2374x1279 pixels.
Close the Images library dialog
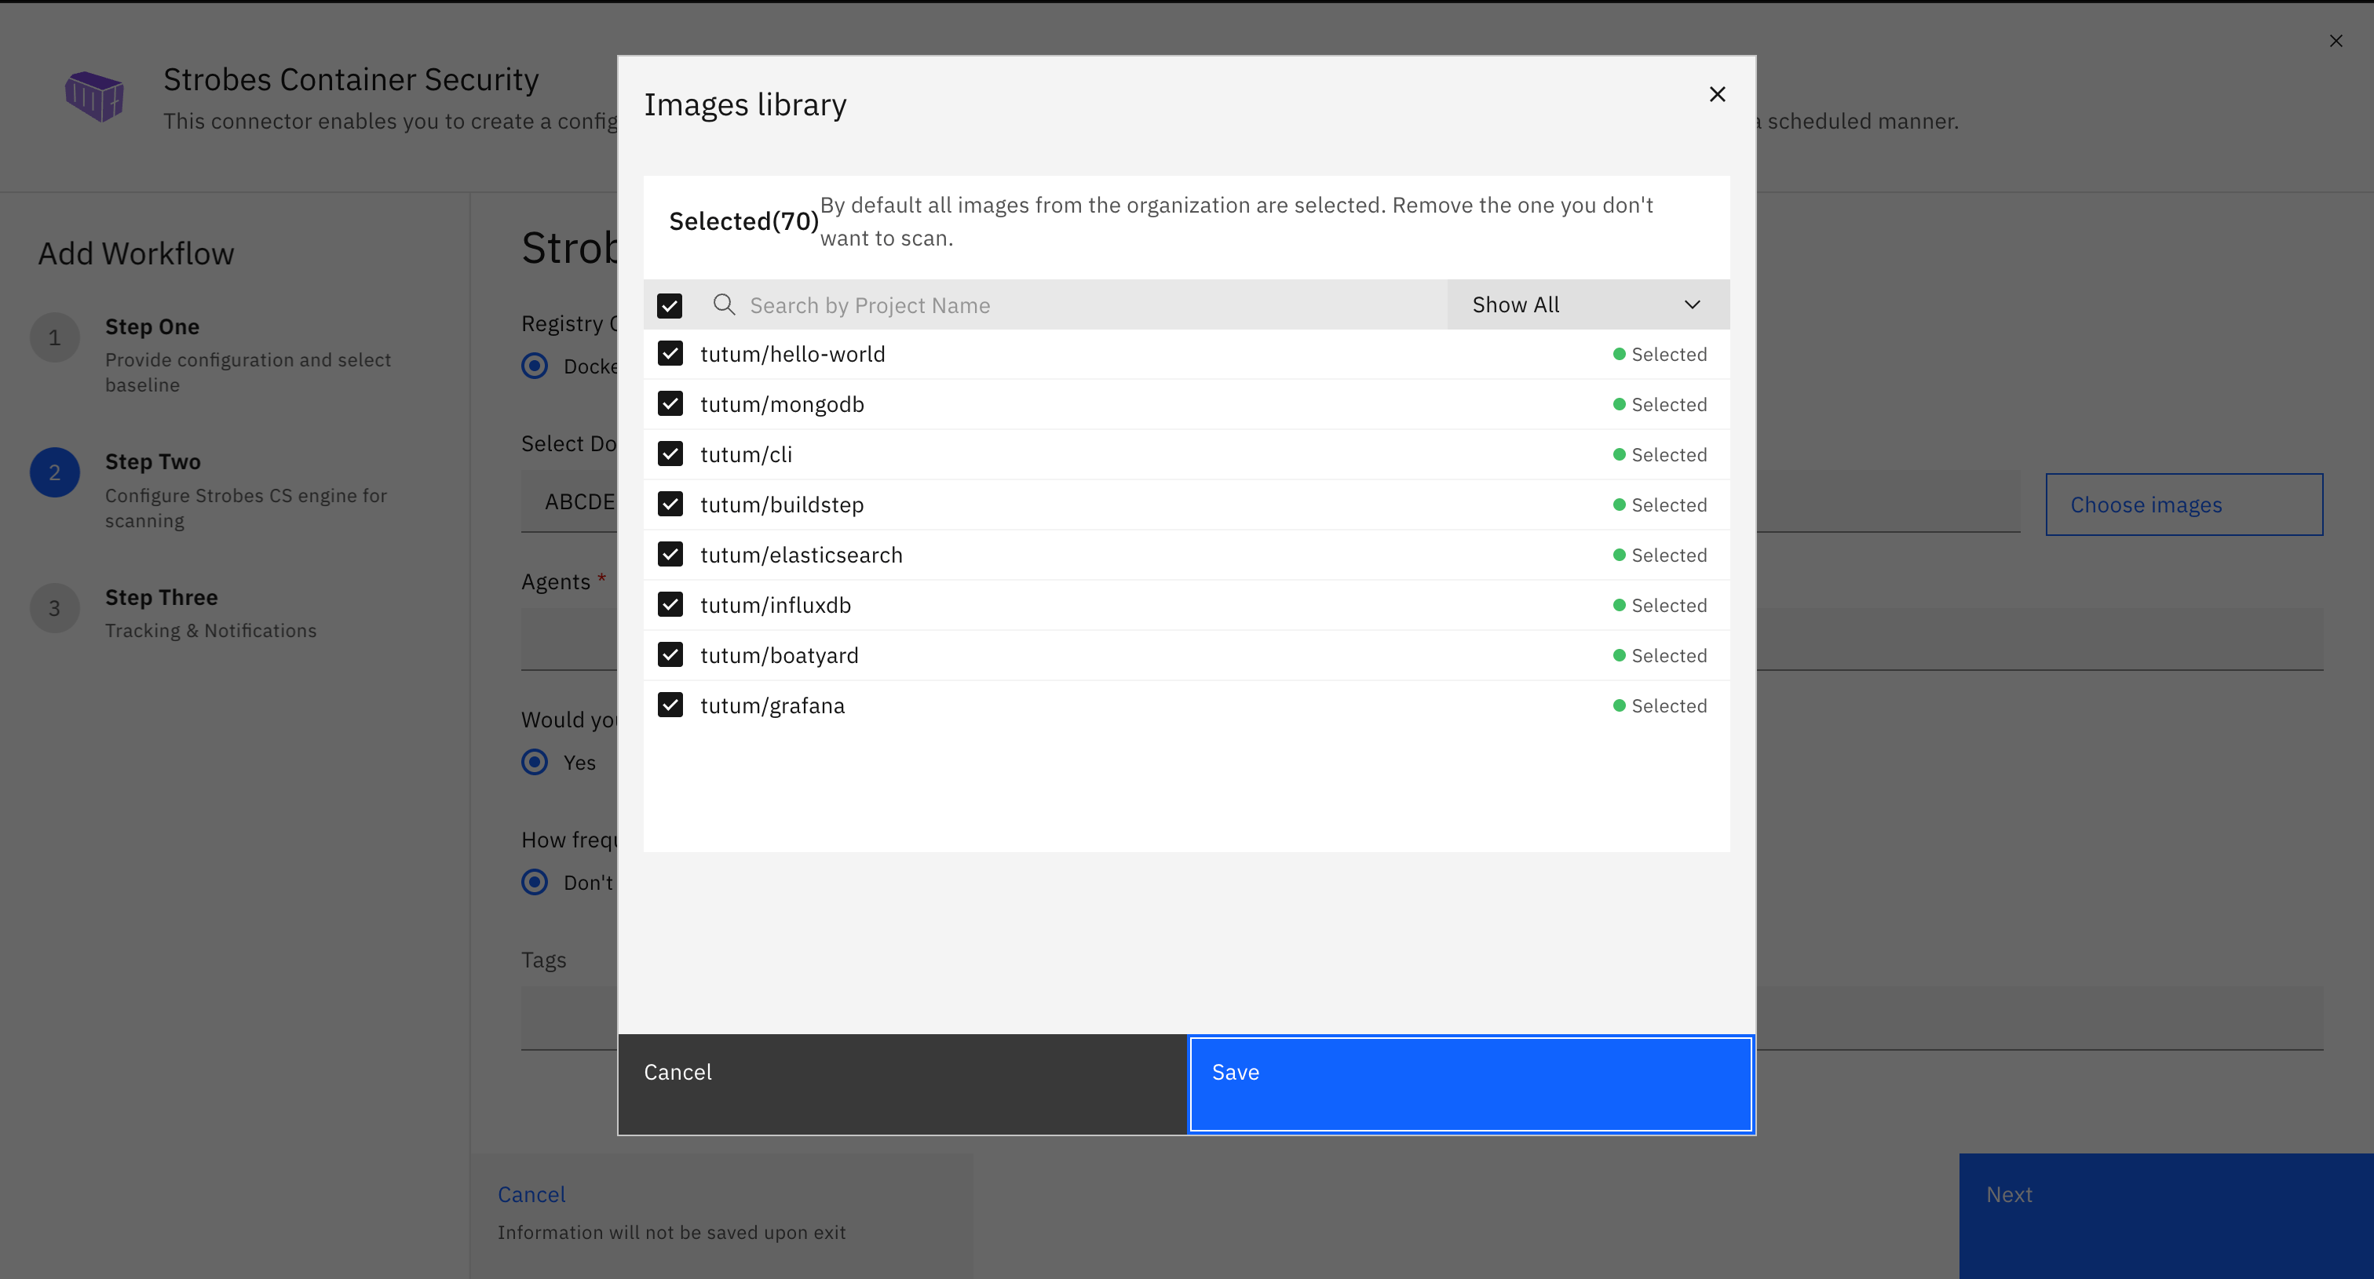1717,94
